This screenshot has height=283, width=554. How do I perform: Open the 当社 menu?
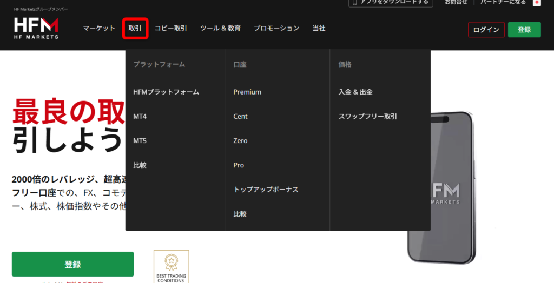click(x=319, y=28)
